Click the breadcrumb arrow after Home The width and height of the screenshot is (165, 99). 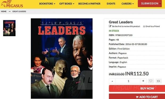(10, 11)
